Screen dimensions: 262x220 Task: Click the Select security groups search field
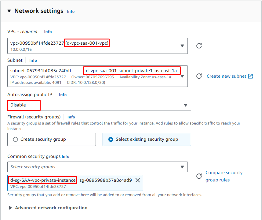pyautogui.click(x=92, y=167)
